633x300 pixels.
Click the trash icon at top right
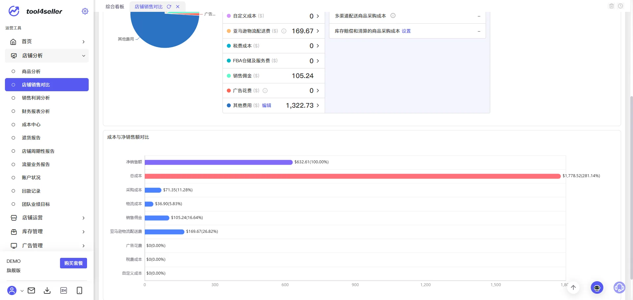612,6
